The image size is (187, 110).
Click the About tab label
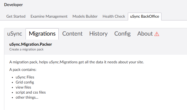[145, 34]
